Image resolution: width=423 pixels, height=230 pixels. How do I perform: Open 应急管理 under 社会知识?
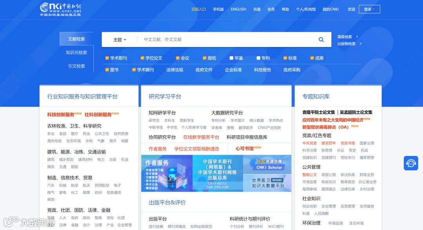pos(348,206)
